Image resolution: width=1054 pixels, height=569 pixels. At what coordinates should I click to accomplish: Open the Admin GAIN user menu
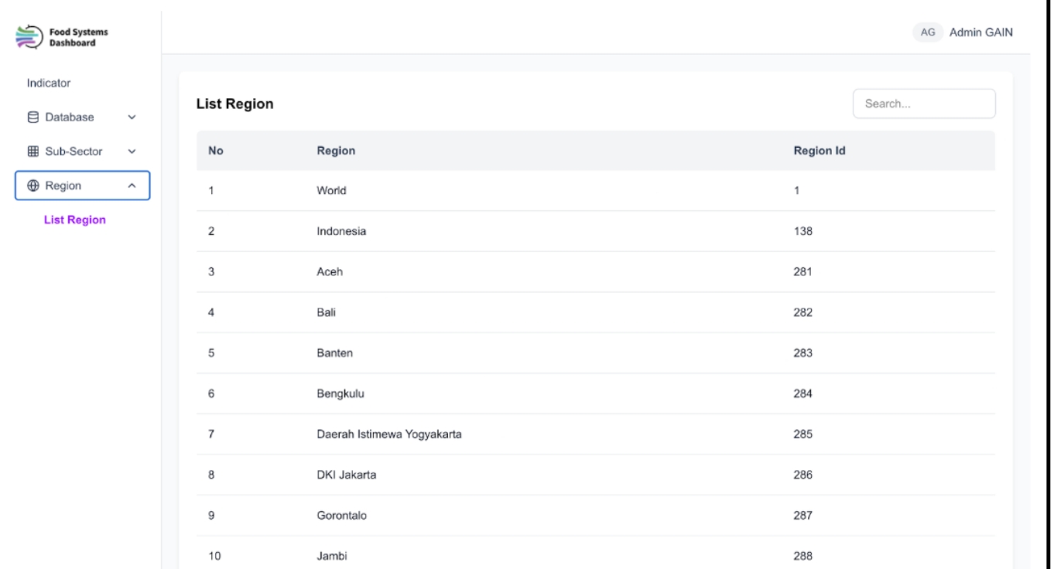(x=980, y=32)
